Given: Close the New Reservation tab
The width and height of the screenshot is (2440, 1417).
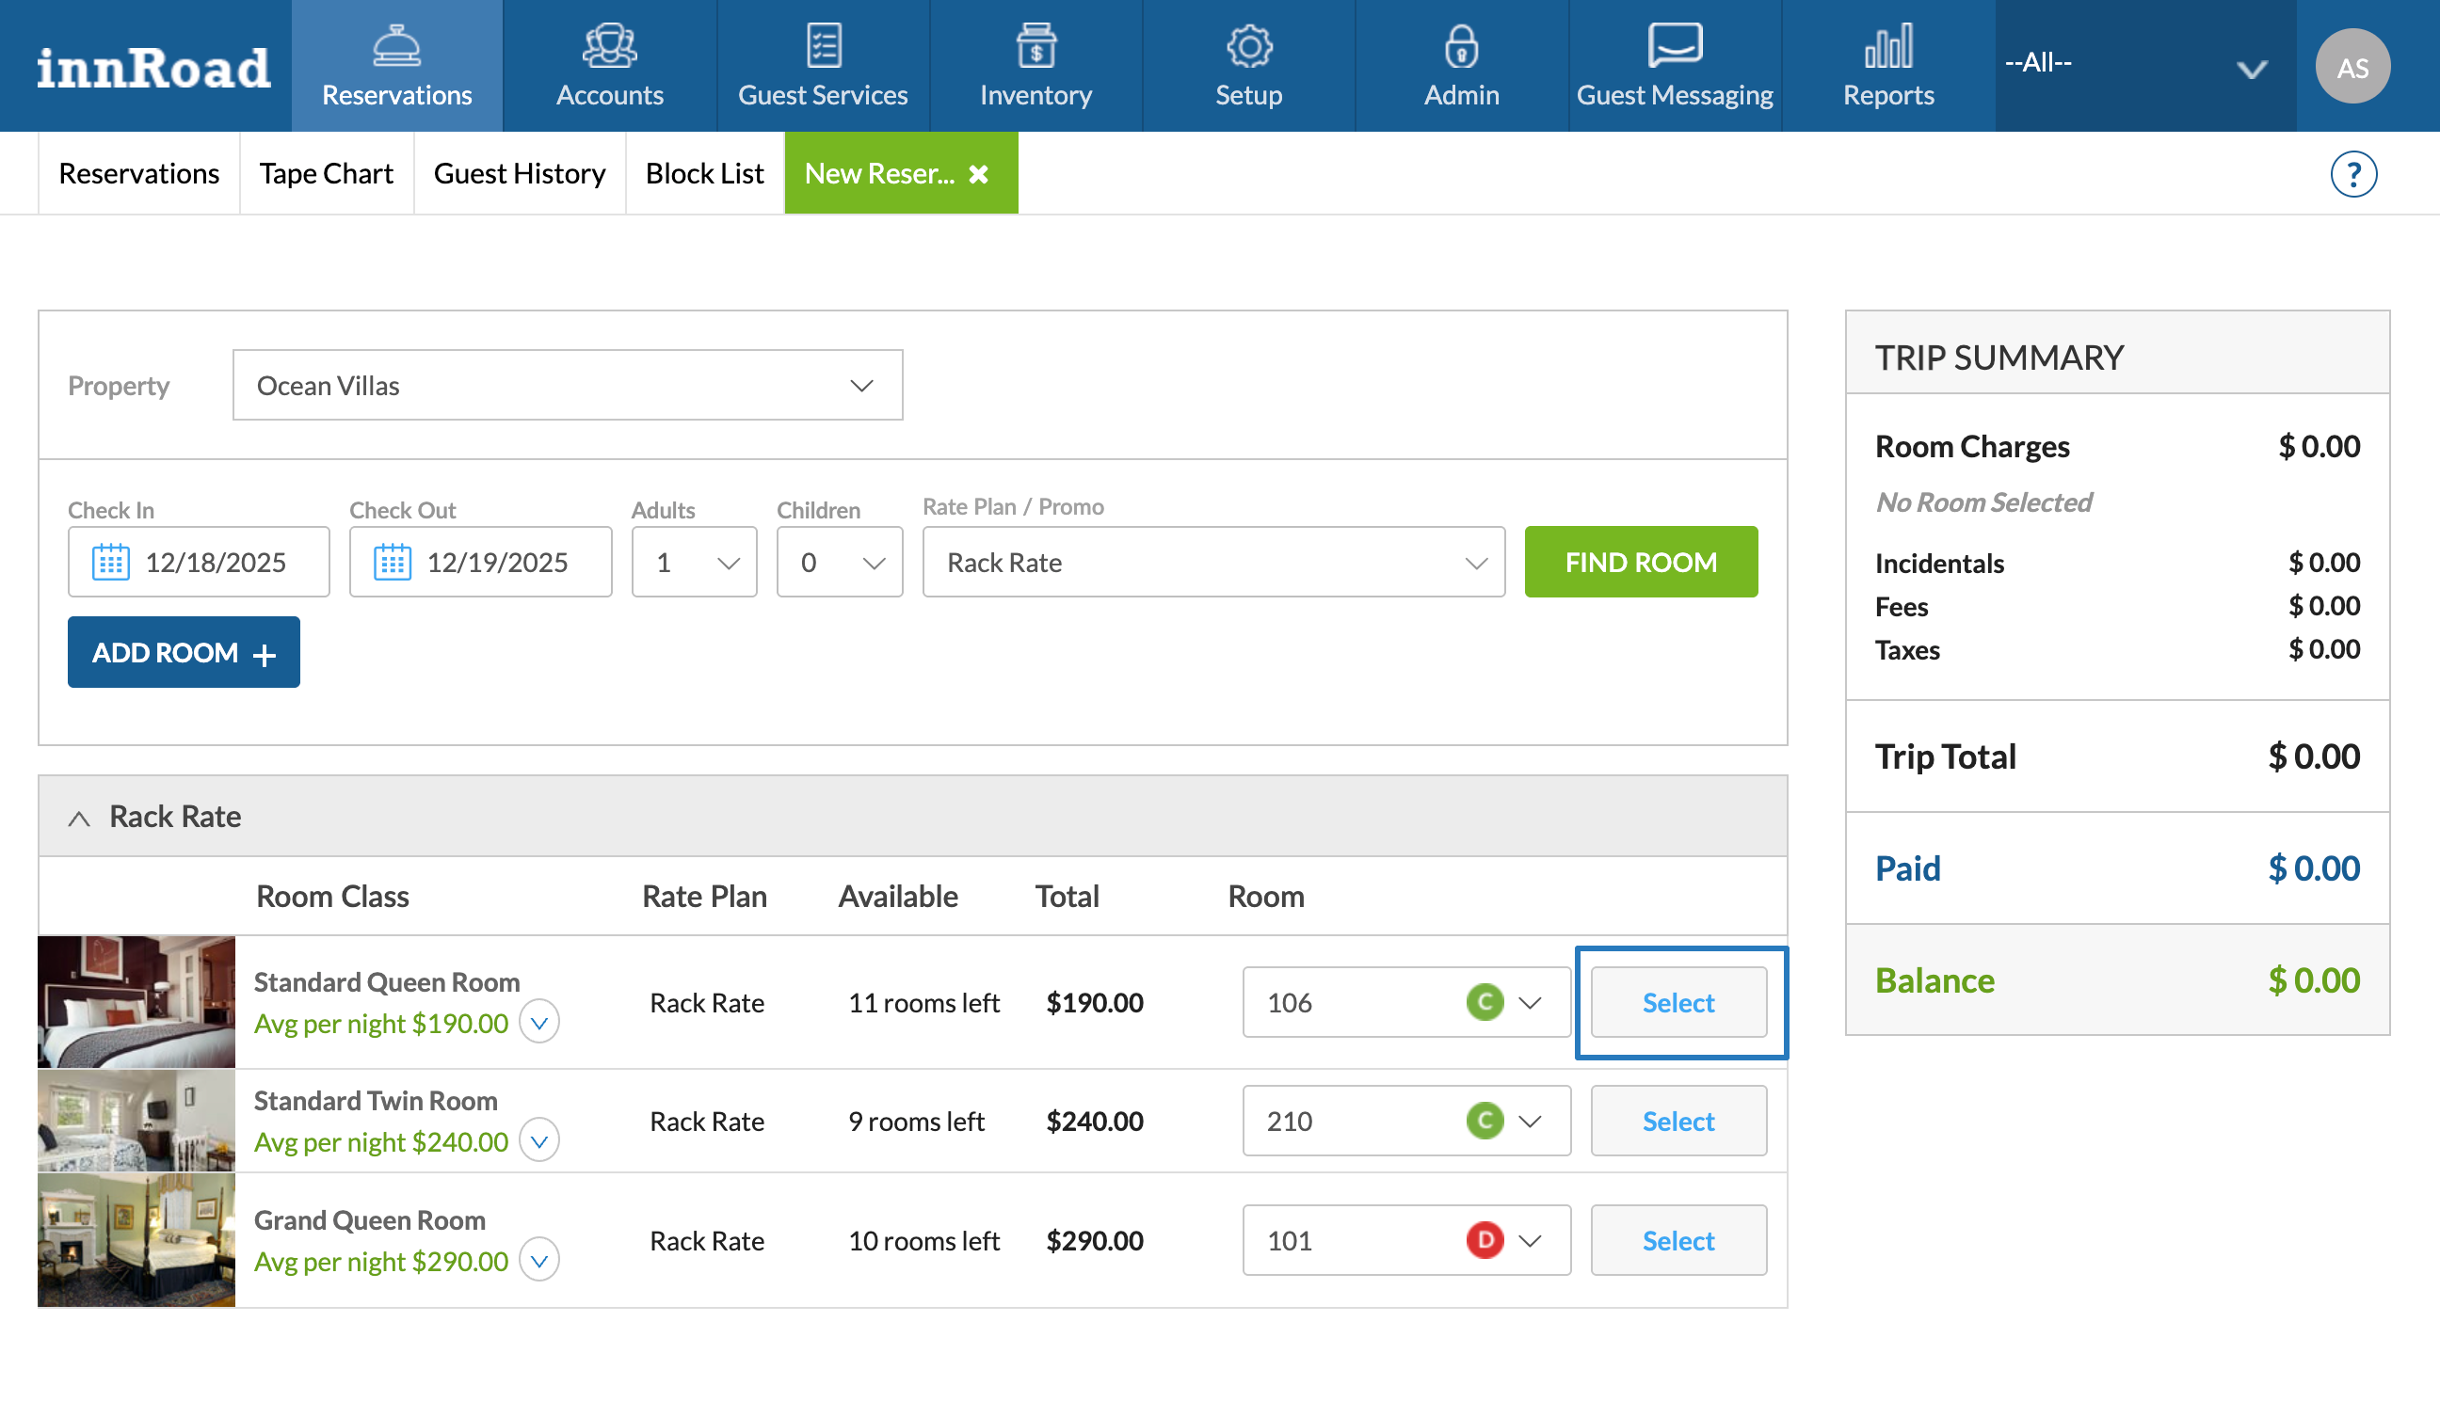Looking at the screenshot, I should (x=979, y=174).
